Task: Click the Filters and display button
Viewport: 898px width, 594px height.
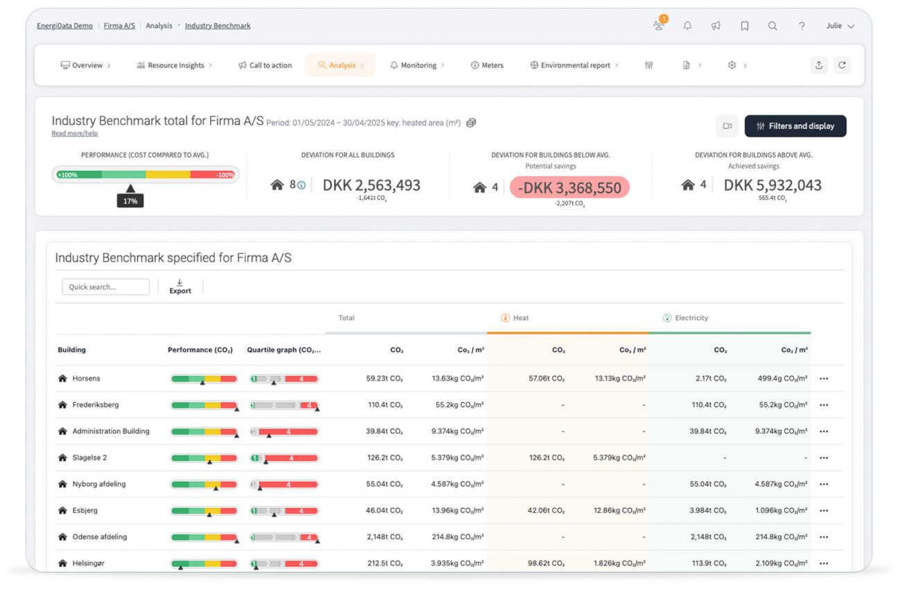Action: click(795, 126)
